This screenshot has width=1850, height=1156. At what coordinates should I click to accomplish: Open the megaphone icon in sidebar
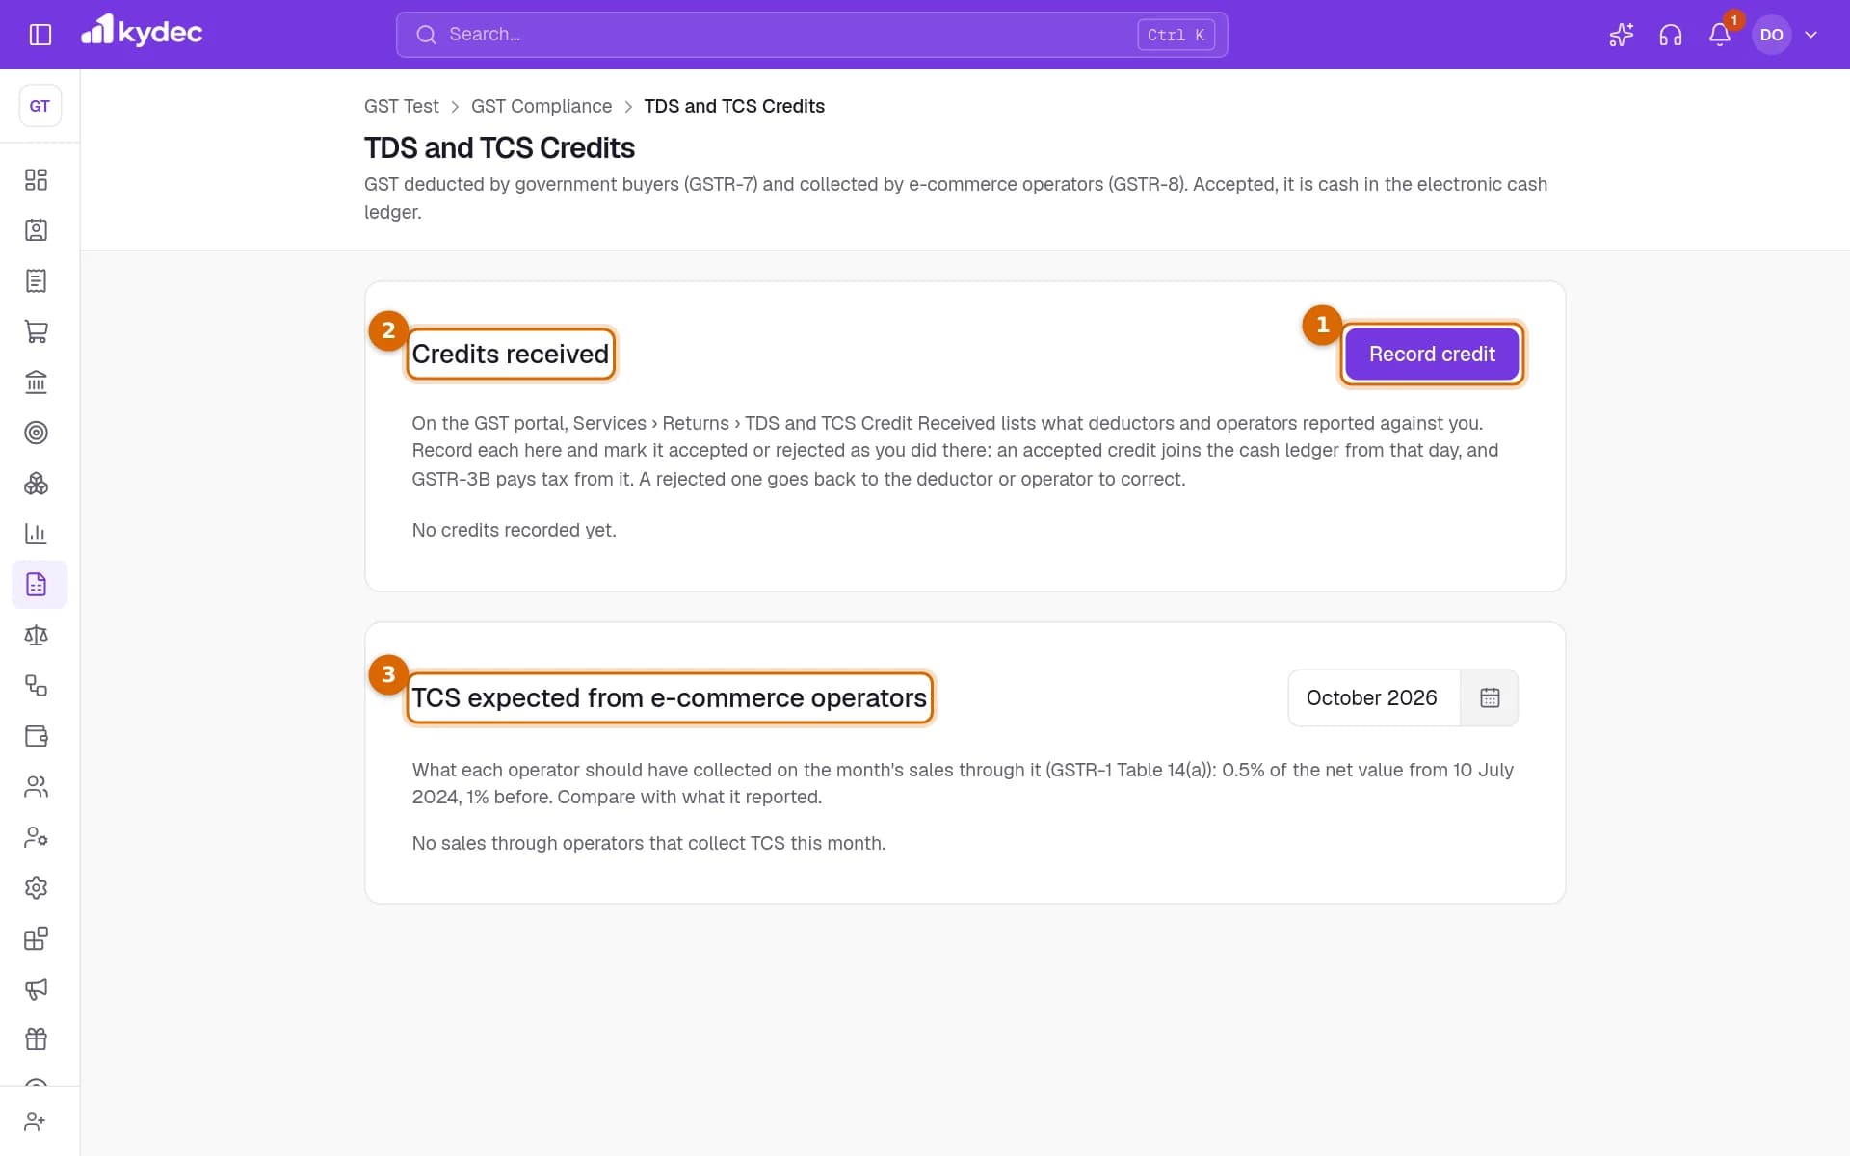pos(36,989)
